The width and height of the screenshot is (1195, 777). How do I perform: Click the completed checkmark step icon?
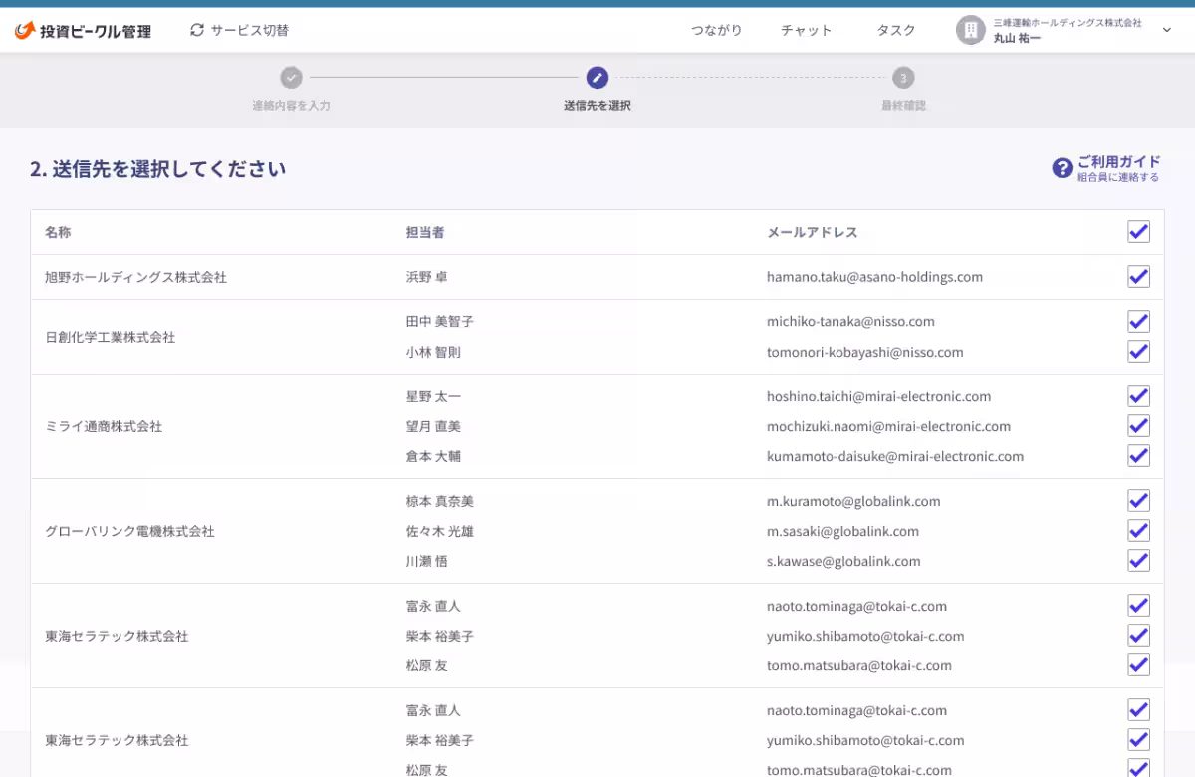[x=291, y=78]
